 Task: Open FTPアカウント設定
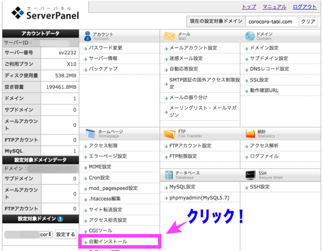pyautogui.click(x=190, y=146)
